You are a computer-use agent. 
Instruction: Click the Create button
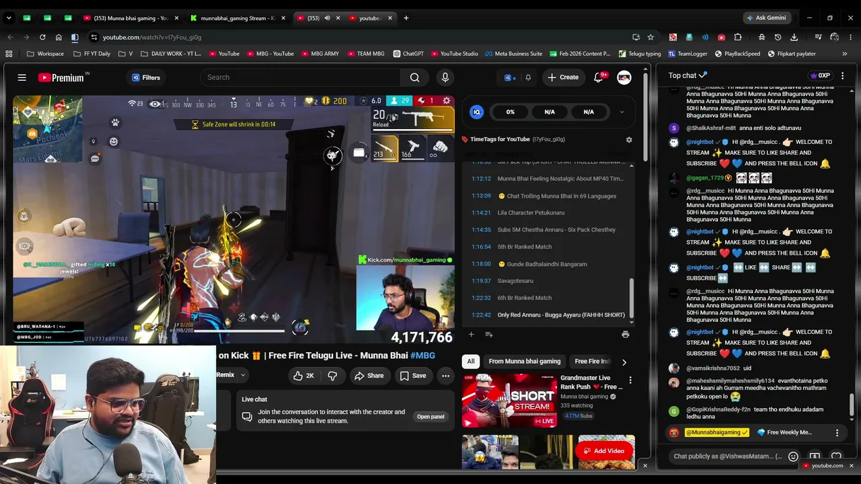563,77
